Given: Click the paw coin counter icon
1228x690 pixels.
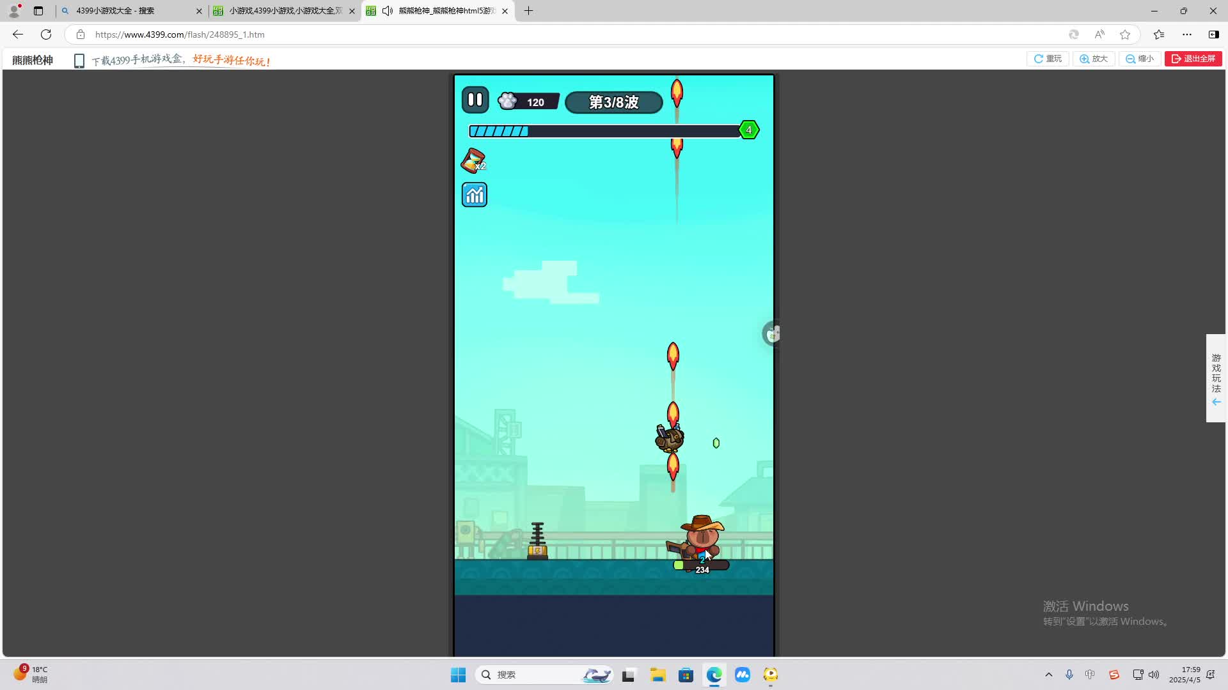Looking at the screenshot, I should (508, 102).
